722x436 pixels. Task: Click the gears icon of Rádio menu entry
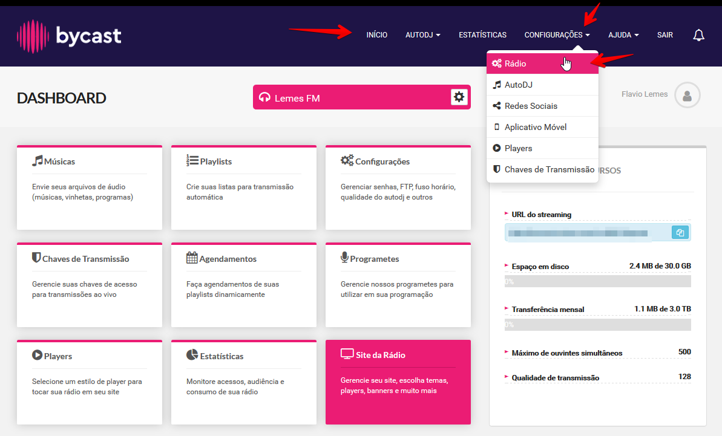coord(496,63)
